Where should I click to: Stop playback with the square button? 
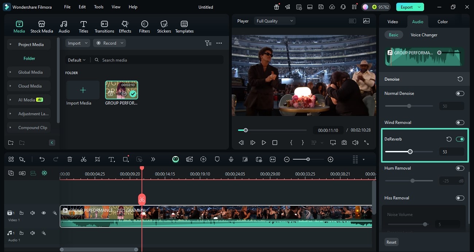275,143
